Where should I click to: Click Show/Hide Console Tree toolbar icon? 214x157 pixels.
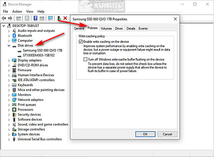(x=19, y=18)
